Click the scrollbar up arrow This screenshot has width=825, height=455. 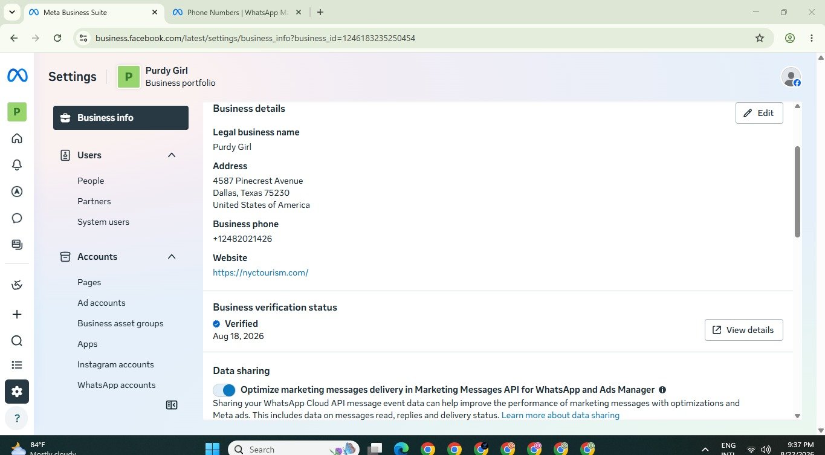(797, 106)
